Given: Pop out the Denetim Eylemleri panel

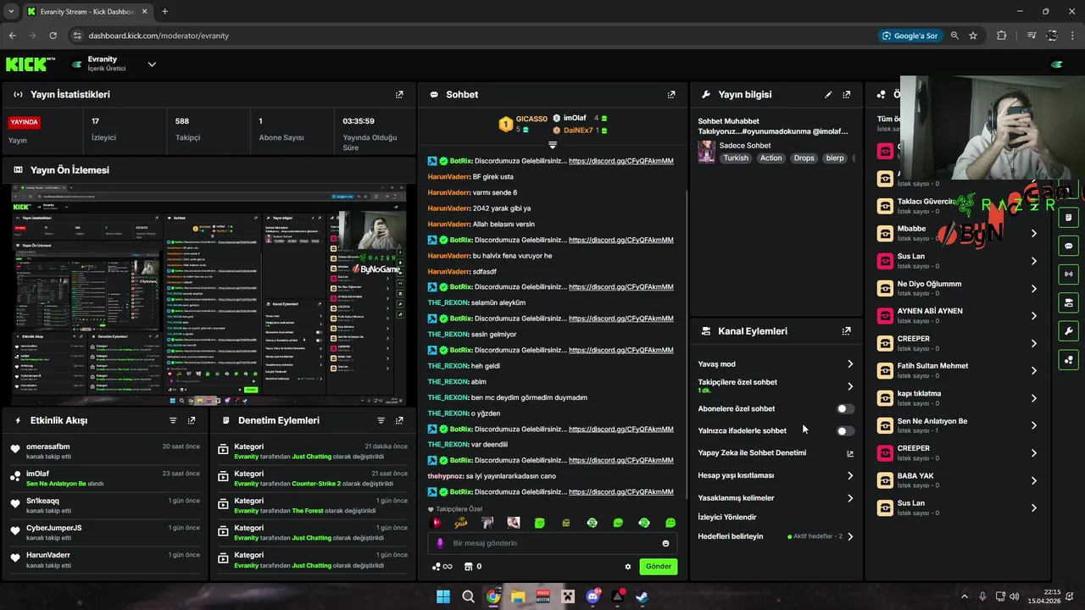Looking at the screenshot, I should tap(399, 420).
